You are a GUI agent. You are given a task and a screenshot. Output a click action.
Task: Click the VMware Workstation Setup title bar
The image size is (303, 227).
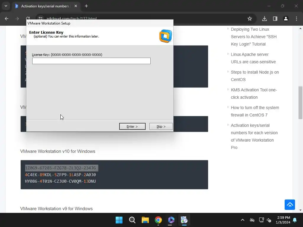point(100,23)
